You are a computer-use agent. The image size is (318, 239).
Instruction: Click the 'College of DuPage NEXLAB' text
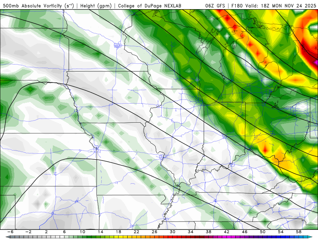(150, 6)
